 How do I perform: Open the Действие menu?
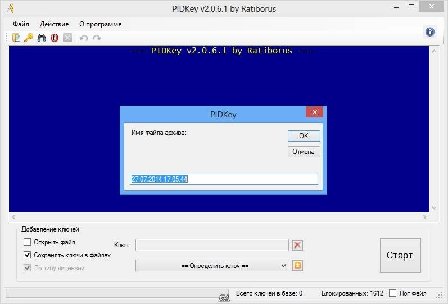pos(55,24)
